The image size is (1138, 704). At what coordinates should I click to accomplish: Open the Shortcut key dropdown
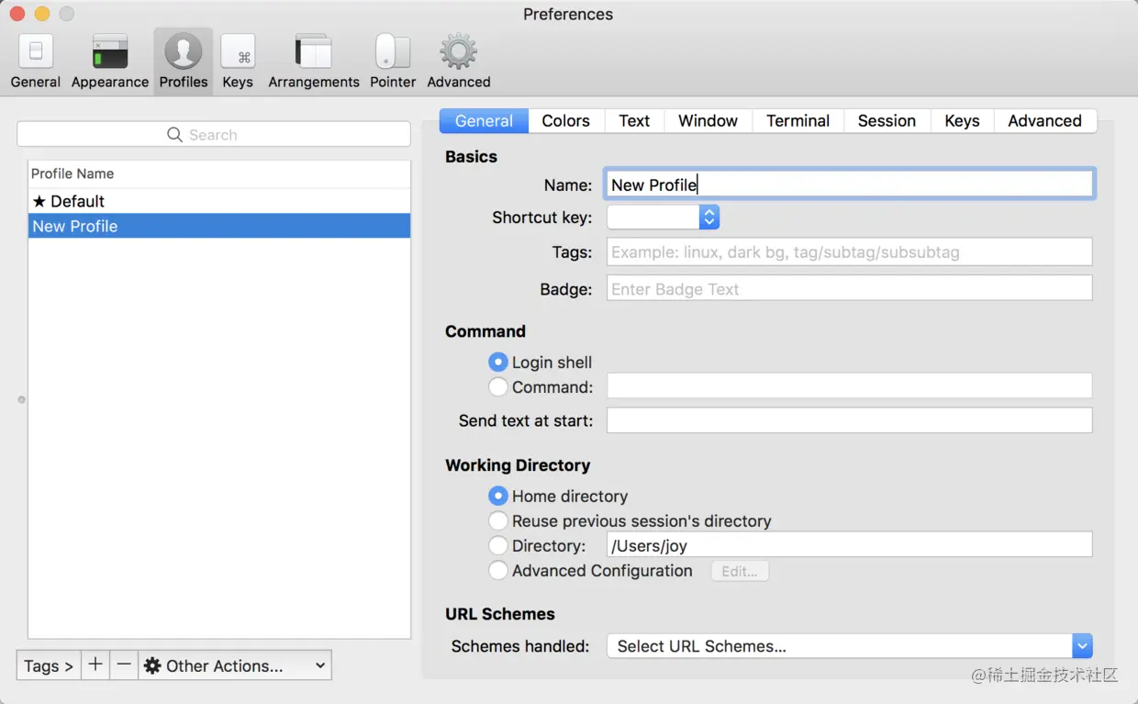point(663,218)
